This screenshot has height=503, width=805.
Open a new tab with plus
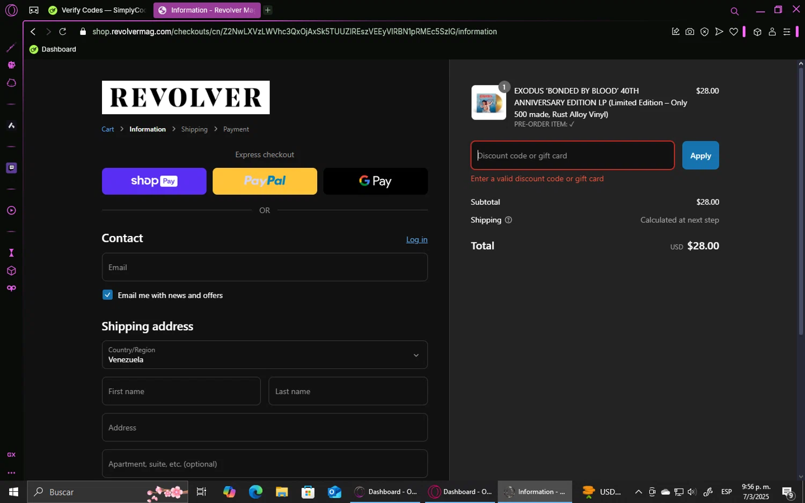[268, 10]
